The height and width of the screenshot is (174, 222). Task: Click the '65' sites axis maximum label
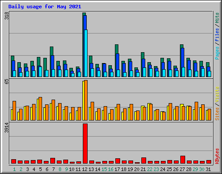click(x=7, y=82)
